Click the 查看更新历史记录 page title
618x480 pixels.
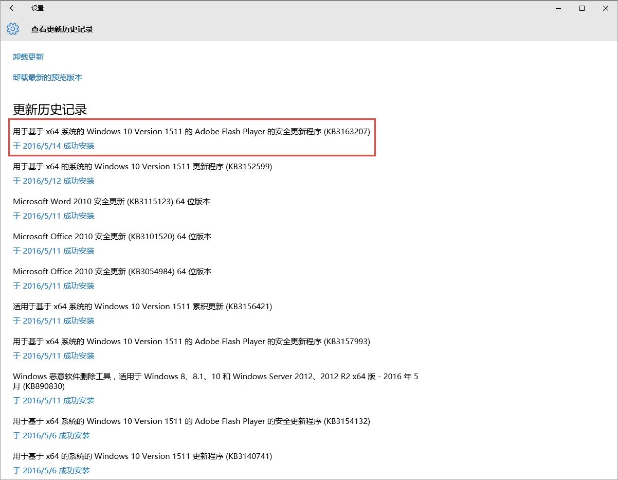click(x=62, y=29)
